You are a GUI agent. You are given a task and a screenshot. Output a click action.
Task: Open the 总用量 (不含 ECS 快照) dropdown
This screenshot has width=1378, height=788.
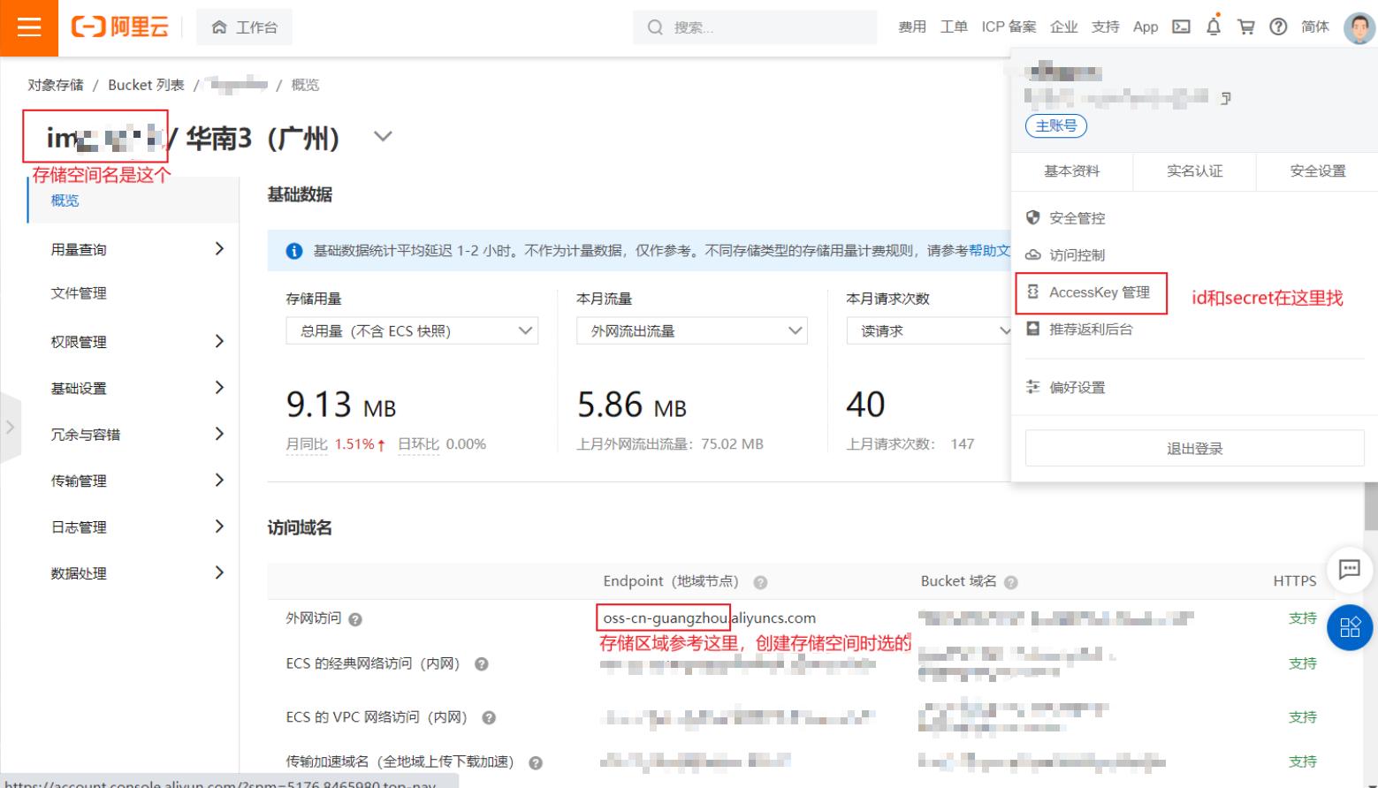tap(412, 330)
